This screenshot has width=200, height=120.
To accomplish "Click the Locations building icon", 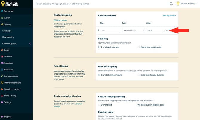I will click(2, 63).
